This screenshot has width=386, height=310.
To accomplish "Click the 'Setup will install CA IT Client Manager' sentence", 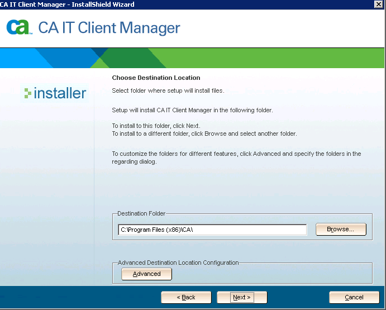I will click(x=193, y=110).
